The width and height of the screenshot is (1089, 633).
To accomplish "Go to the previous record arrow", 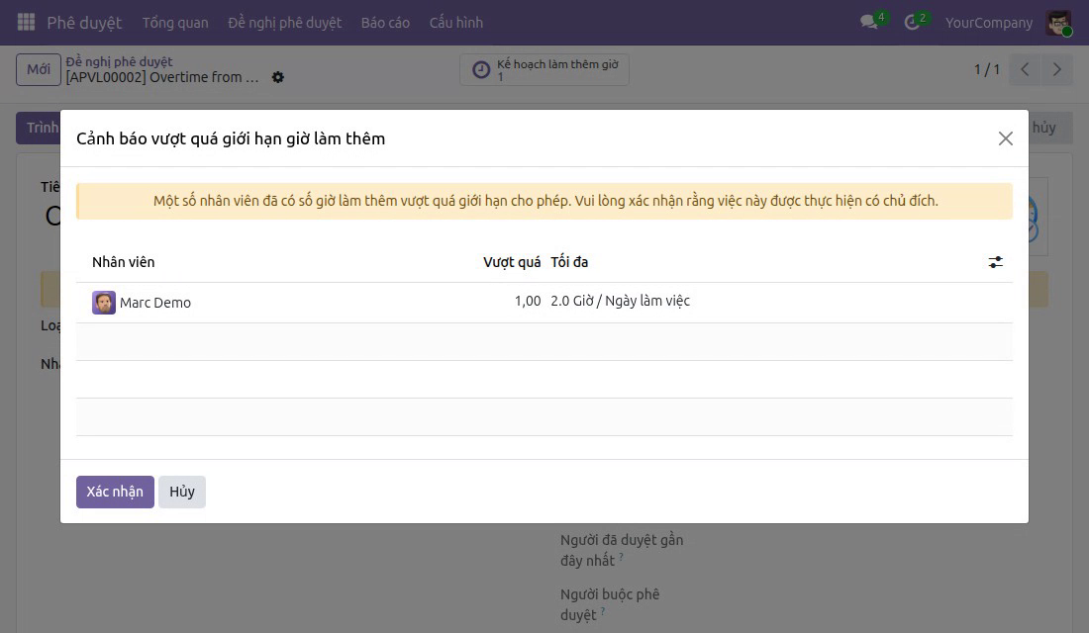I will point(1025,69).
